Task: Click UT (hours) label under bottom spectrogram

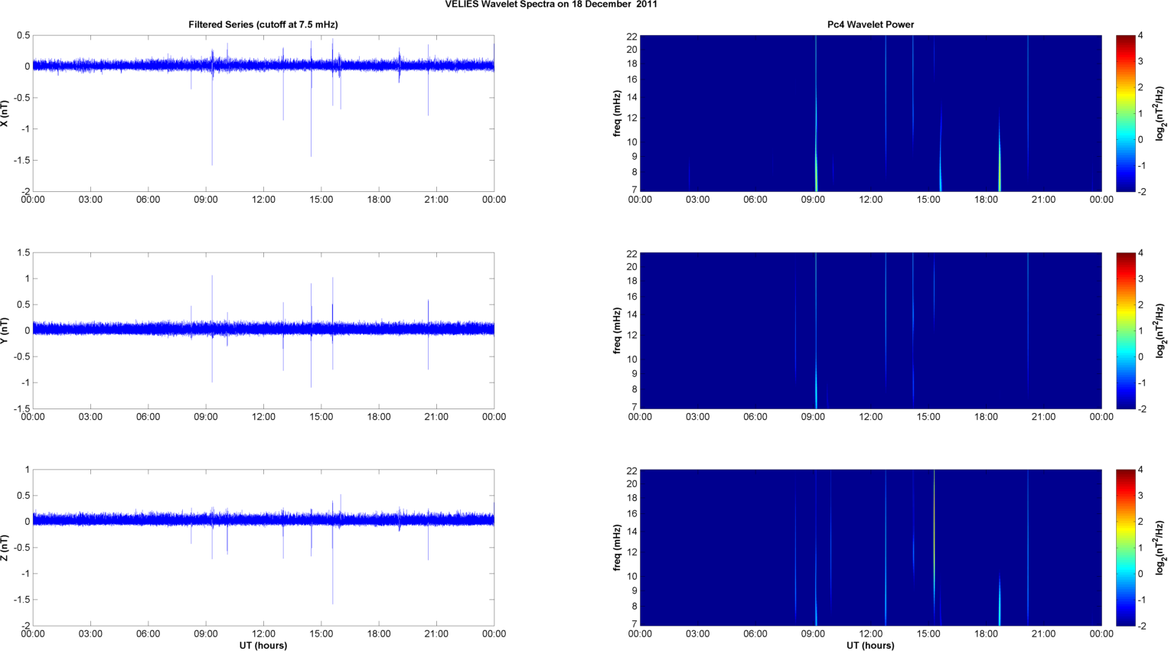Action: coord(870,645)
